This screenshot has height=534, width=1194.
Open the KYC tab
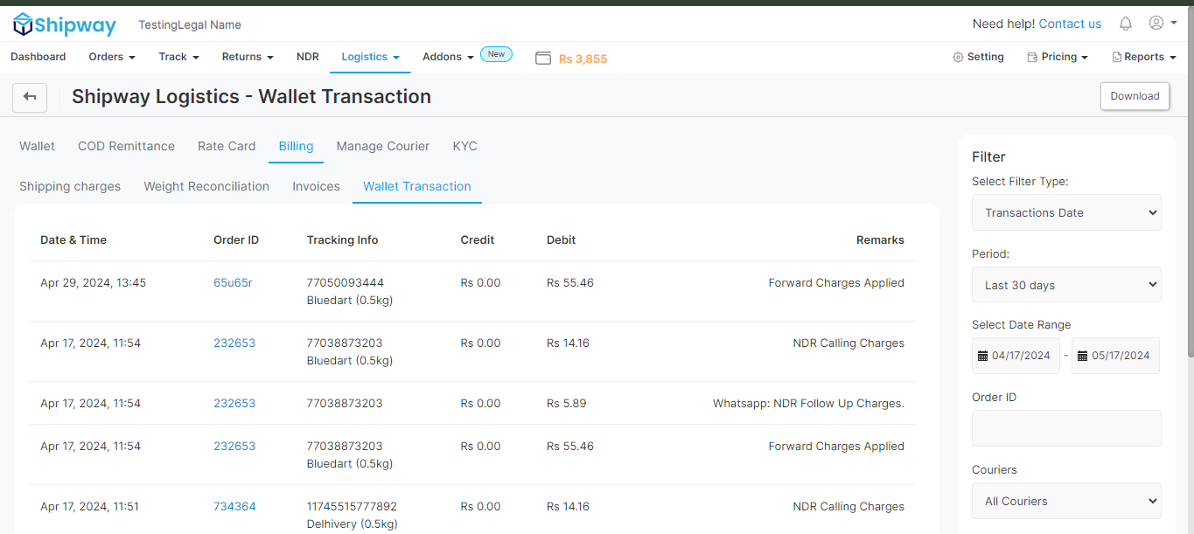tap(464, 146)
